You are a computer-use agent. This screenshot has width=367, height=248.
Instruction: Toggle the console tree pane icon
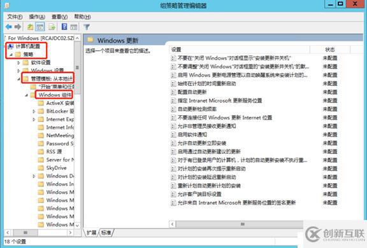40,27
